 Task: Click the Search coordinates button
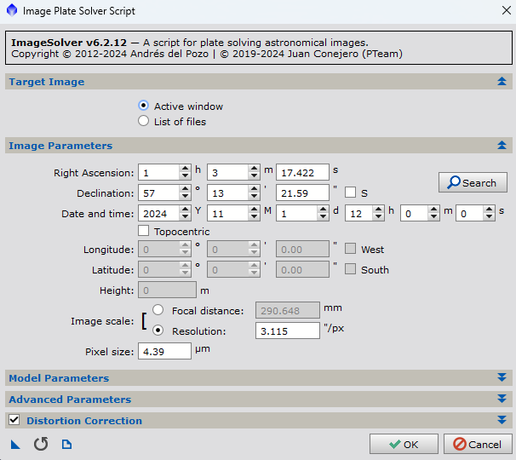[473, 182]
